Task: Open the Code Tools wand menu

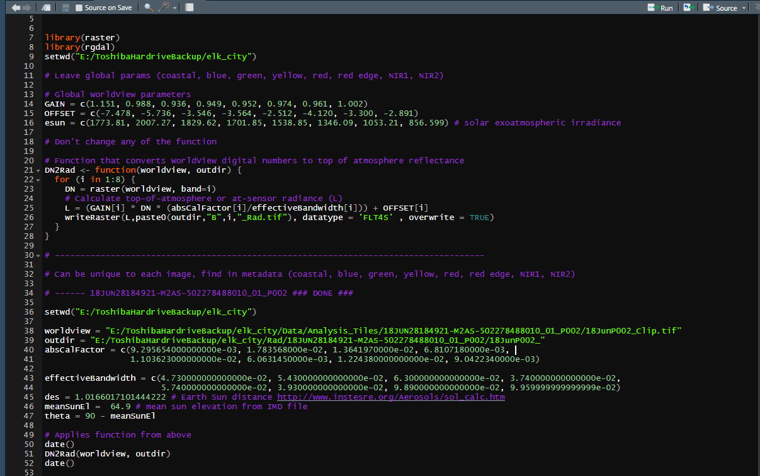Action: 164,8
